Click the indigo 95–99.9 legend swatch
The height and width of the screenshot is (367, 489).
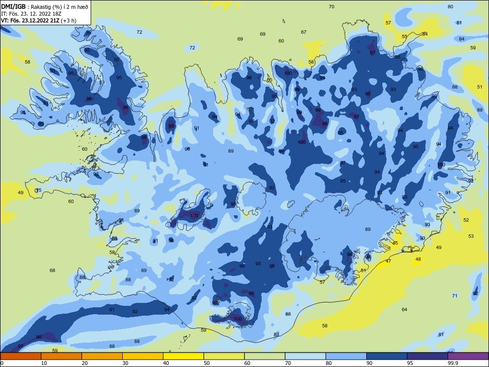tap(427, 356)
